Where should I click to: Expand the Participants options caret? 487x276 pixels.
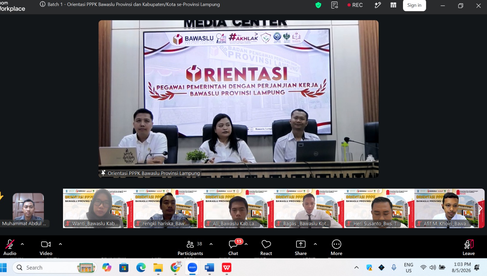(211, 244)
